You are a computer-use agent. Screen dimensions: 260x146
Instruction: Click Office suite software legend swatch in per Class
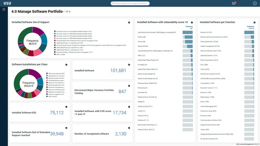47,73
